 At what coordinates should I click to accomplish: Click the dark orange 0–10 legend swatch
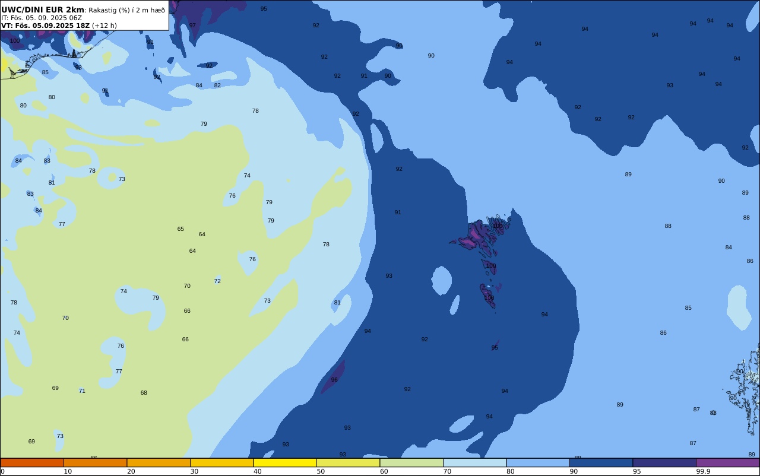click(32, 462)
